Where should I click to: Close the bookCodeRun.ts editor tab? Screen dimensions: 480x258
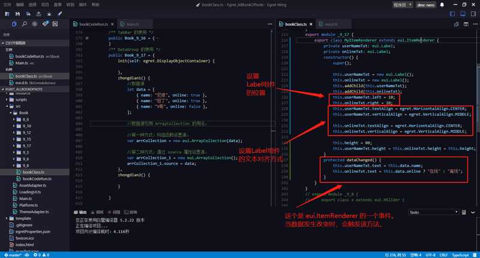click(x=113, y=24)
